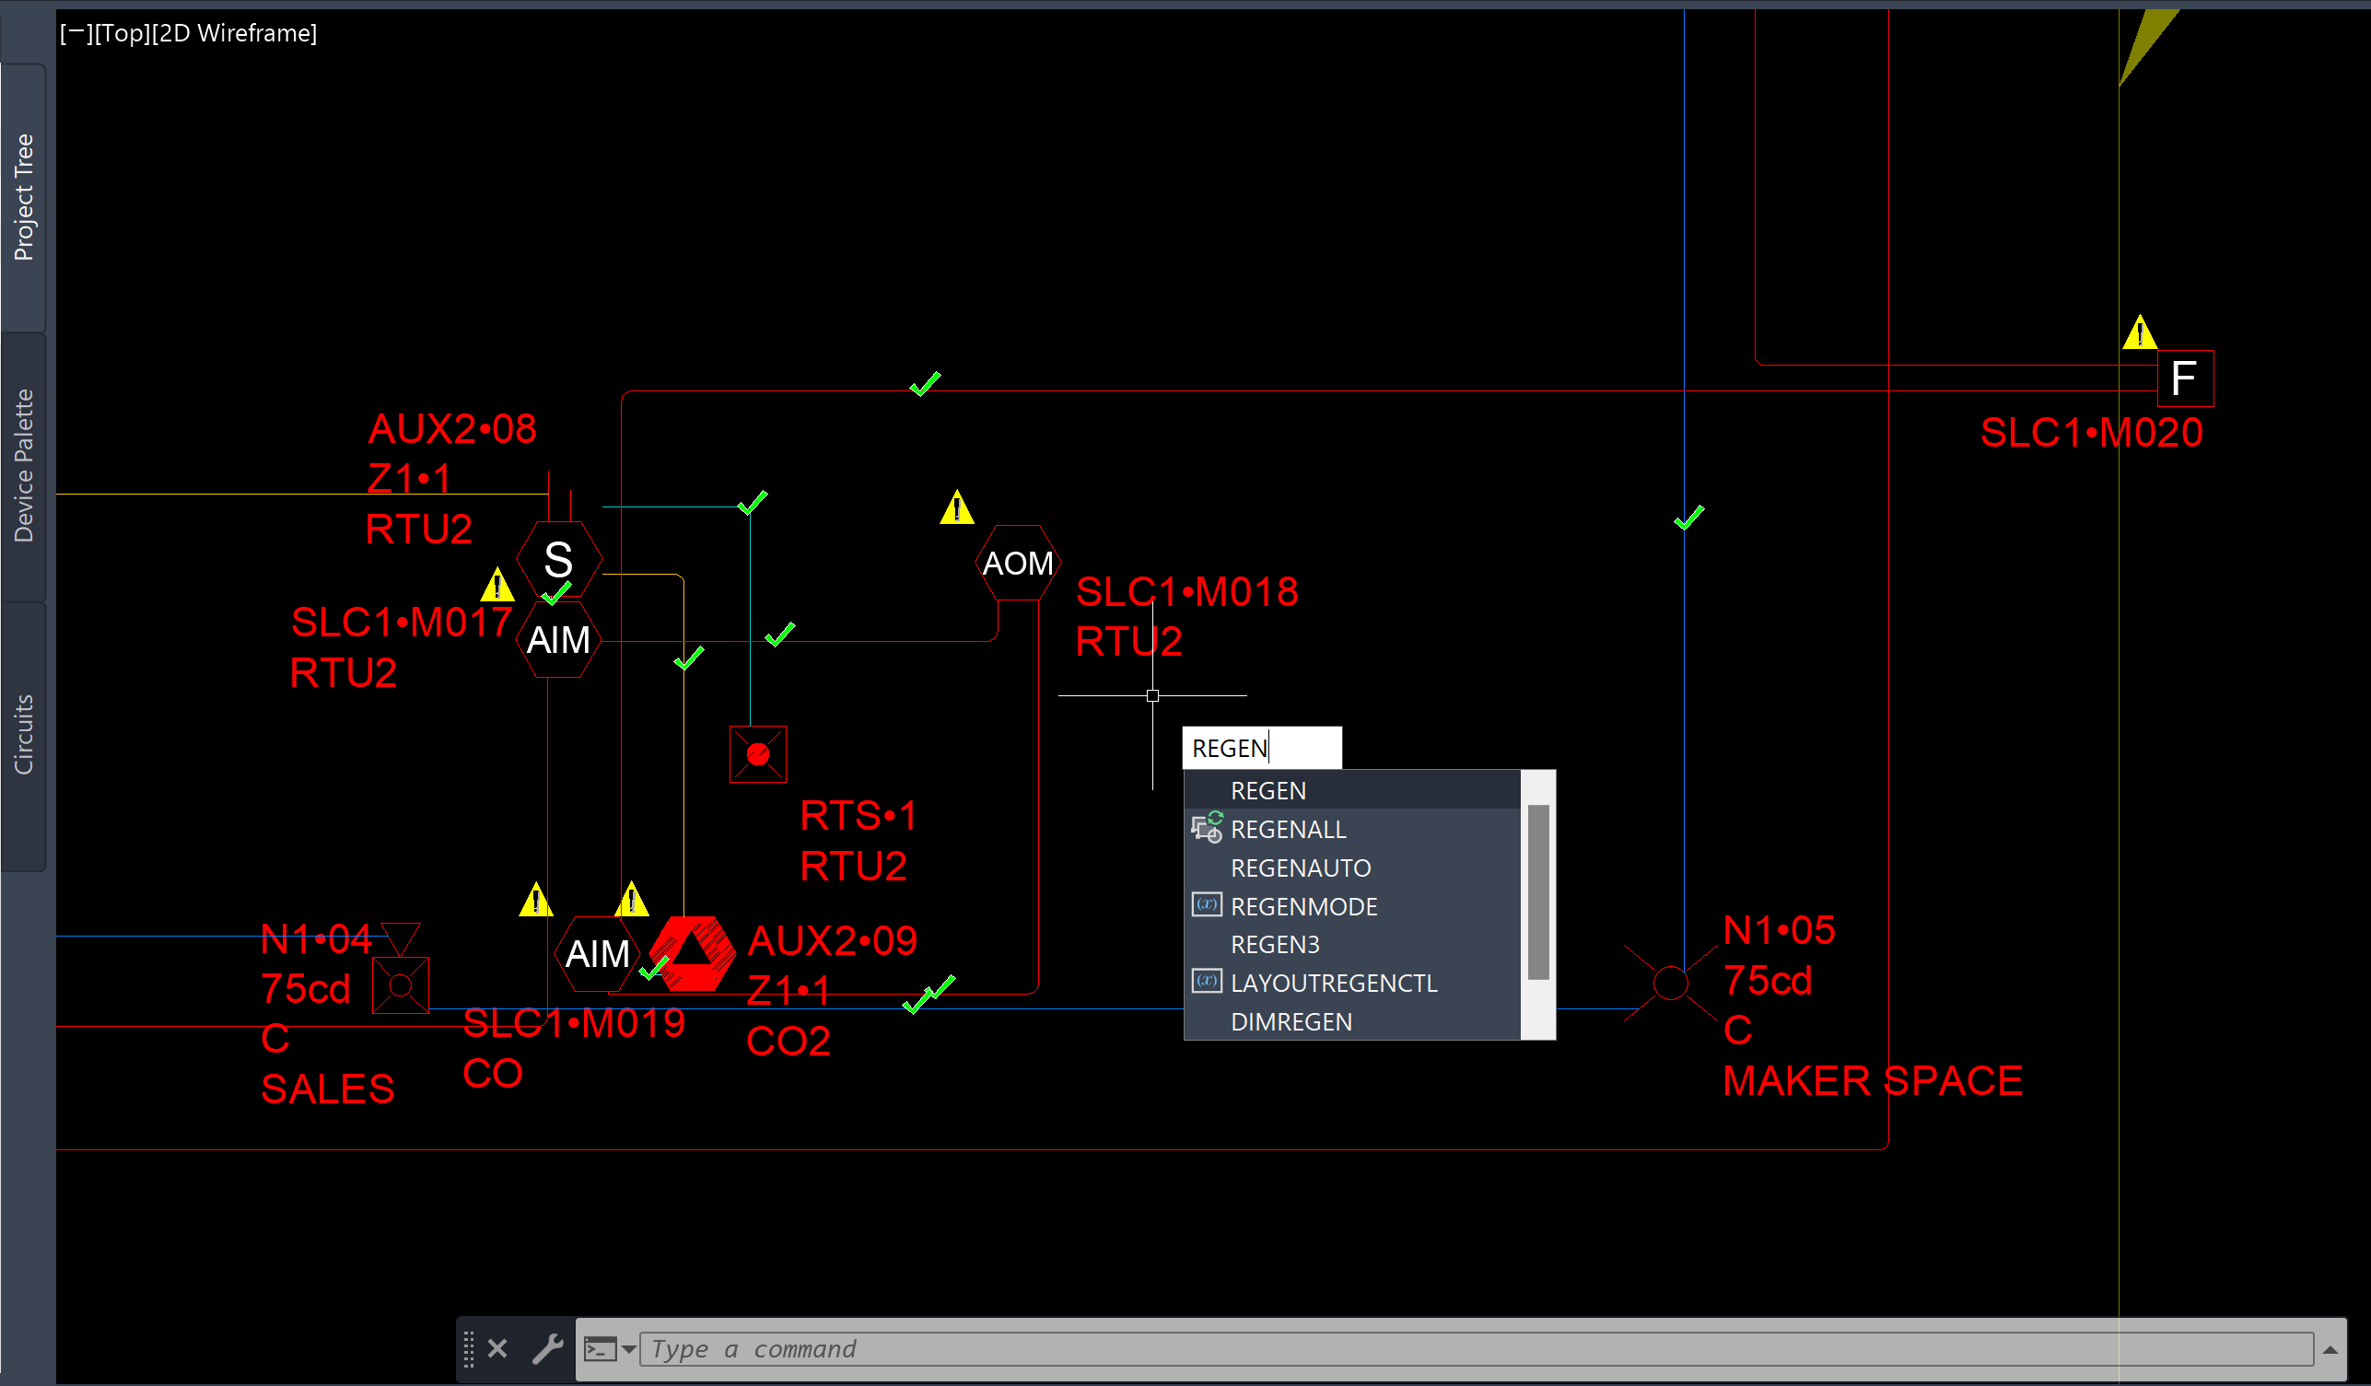Image resolution: width=2371 pixels, height=1386 pixels.
Task: Open the Device Palette side tab
Action: 24,466
